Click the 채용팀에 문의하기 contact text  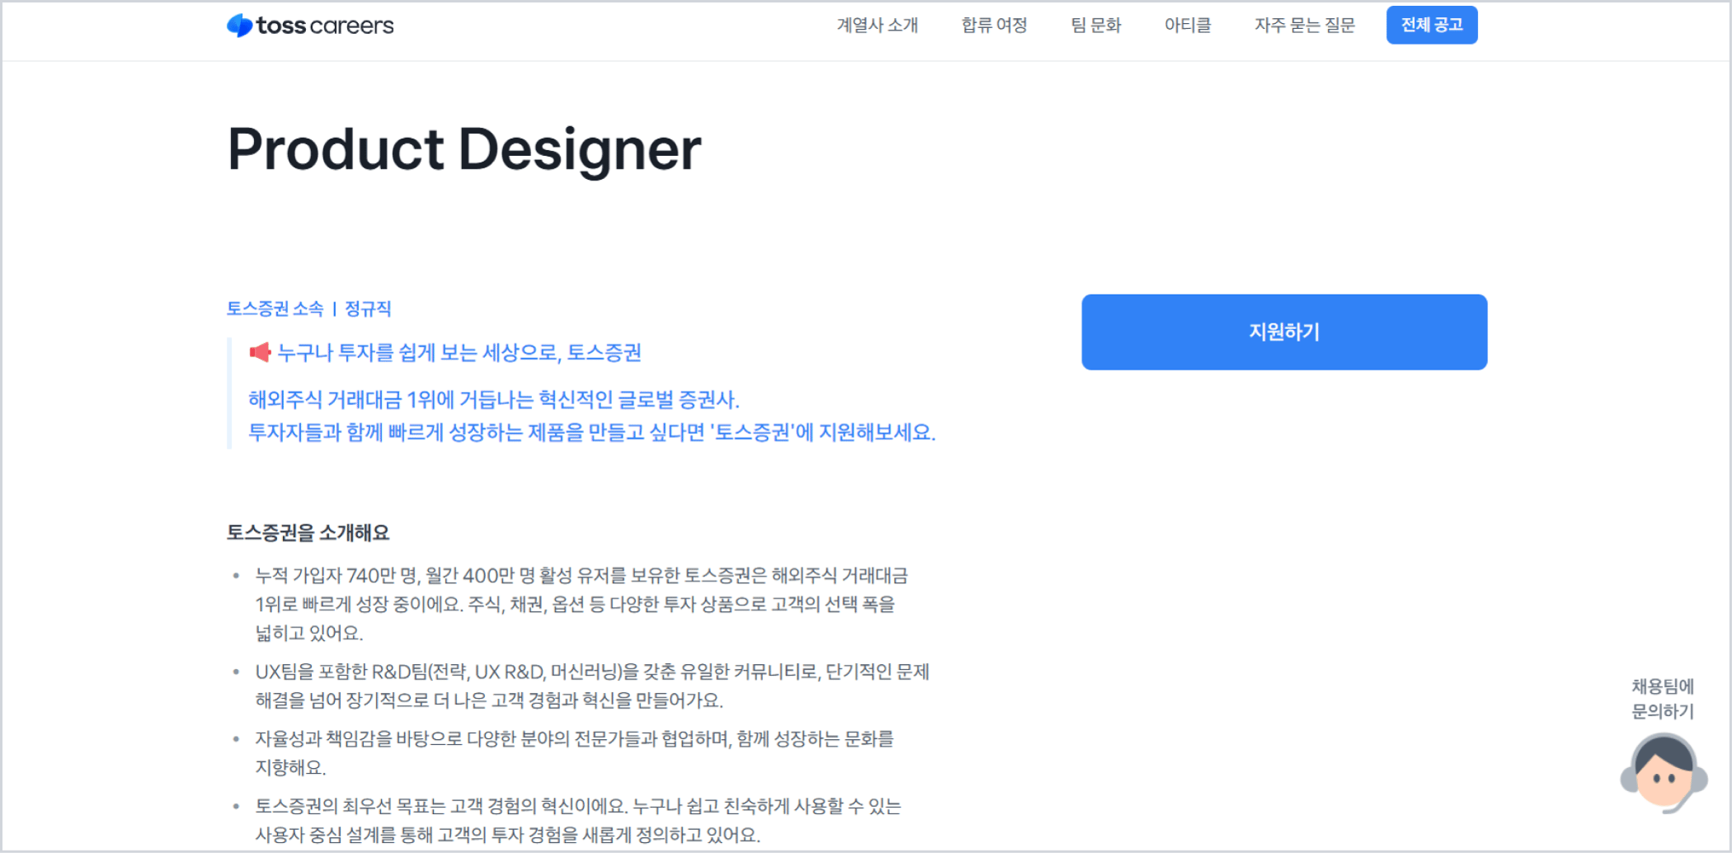coord(1662,699)
